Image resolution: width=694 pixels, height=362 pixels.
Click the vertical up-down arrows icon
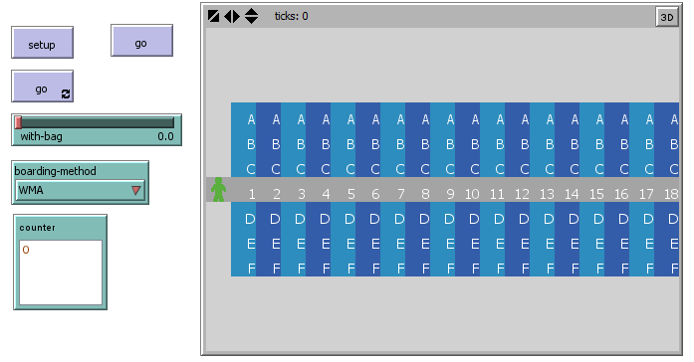tap(251, 16)
